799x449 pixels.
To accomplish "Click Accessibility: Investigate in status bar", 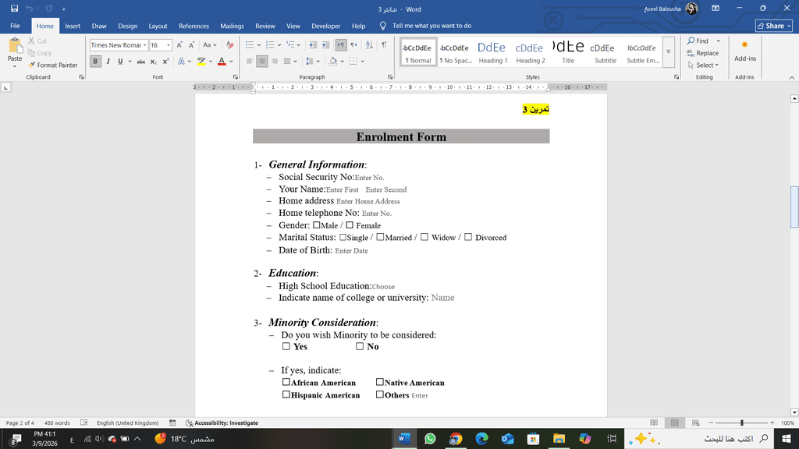I will (222, 422).
